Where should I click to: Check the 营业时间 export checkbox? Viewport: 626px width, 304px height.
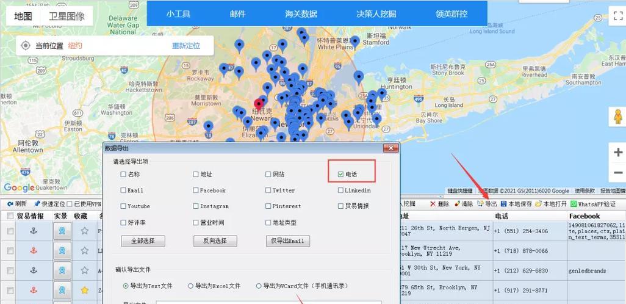(x=196, y=223)
